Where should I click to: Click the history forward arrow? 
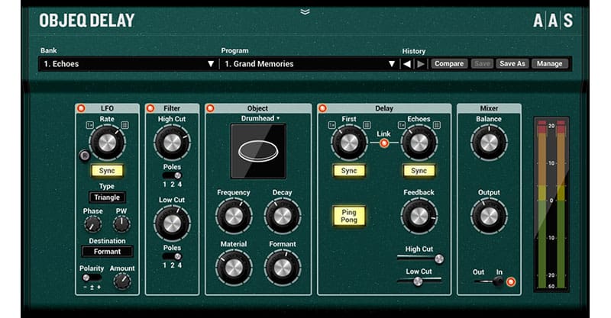[x=421, y=64]
